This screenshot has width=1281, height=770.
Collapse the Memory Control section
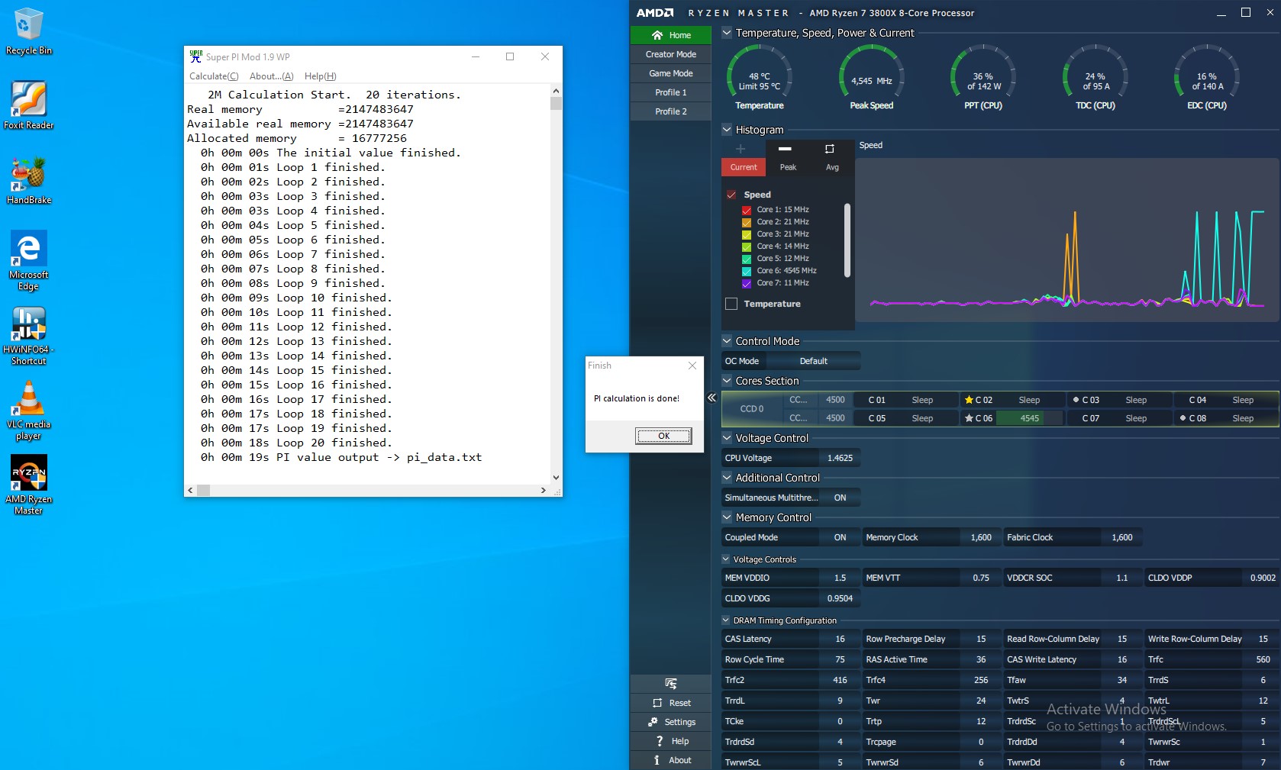(x=727, y=517)
